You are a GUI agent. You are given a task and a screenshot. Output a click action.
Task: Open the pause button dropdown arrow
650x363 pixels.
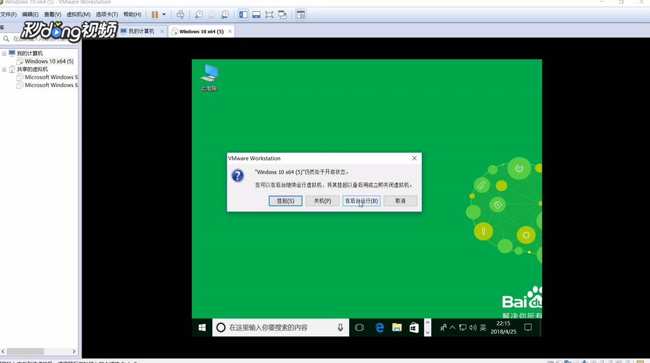(x=163, y=14)
